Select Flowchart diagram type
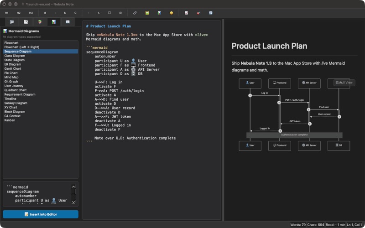This screenshot has height=228, width=365. coord(41,43)
